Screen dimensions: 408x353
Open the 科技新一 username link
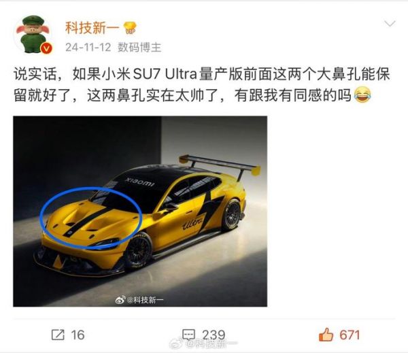[92, 28]
